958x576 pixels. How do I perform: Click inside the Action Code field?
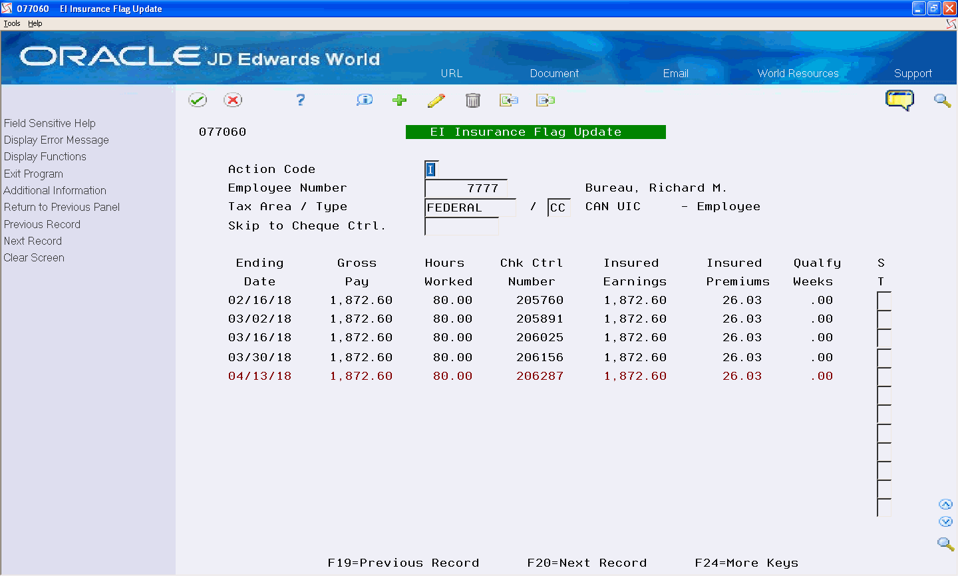pyautogui.click(x=430, y=169)
